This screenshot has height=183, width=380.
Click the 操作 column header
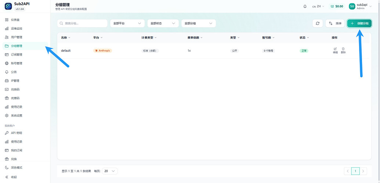(334, 38)
